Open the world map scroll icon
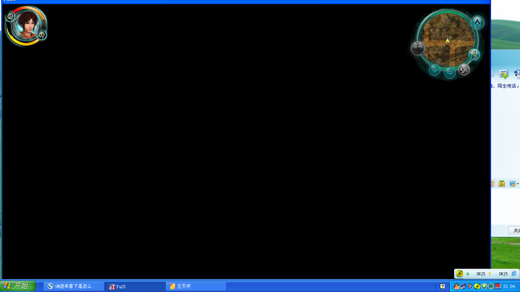 [464, 69]
